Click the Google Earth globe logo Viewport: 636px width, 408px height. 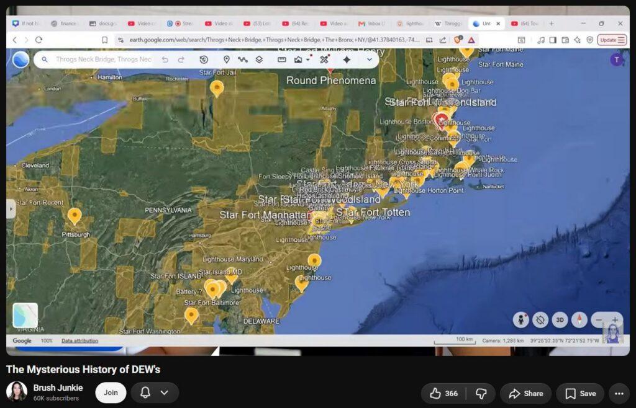click(20, 60)
